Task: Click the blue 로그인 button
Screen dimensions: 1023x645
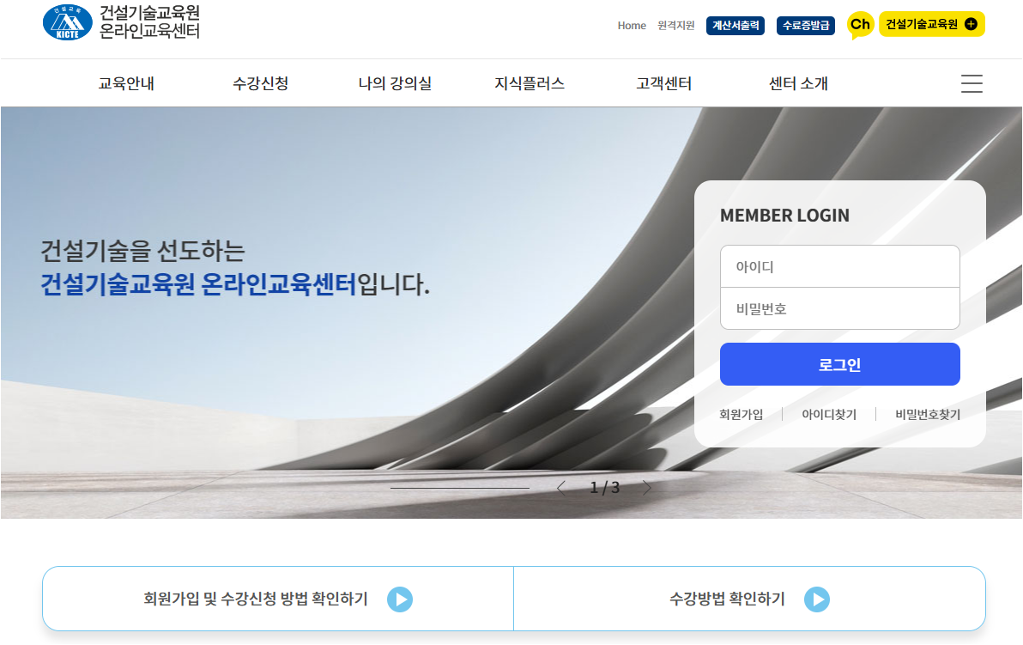Action: point(839,364)
